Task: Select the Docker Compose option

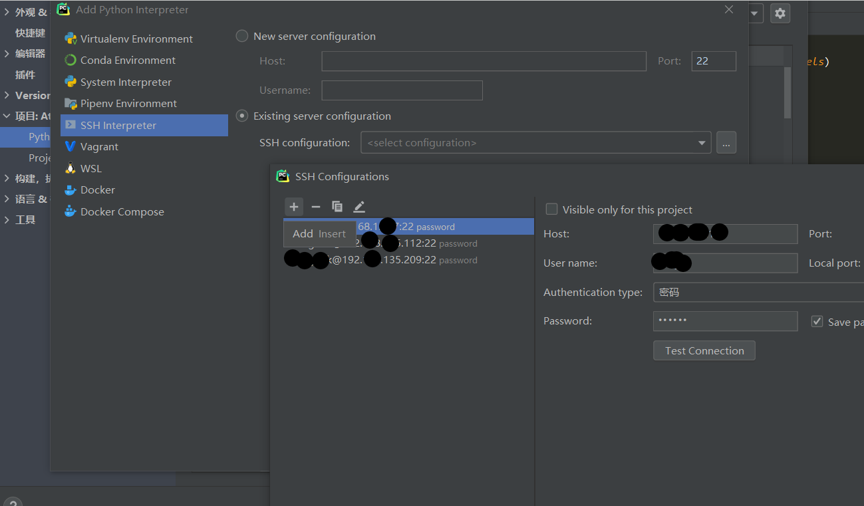Action: point(144,211)
